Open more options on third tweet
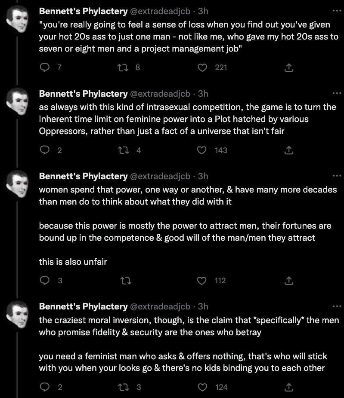Image resolution: width=344 pixels, height=398 pixels. click(337, 176)
